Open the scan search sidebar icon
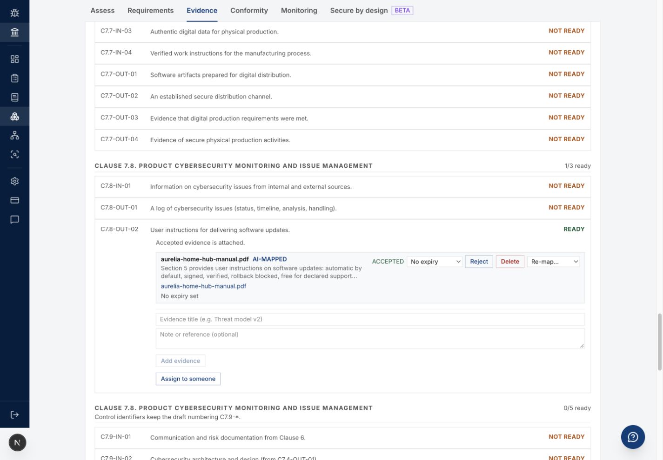 point(14,154)
